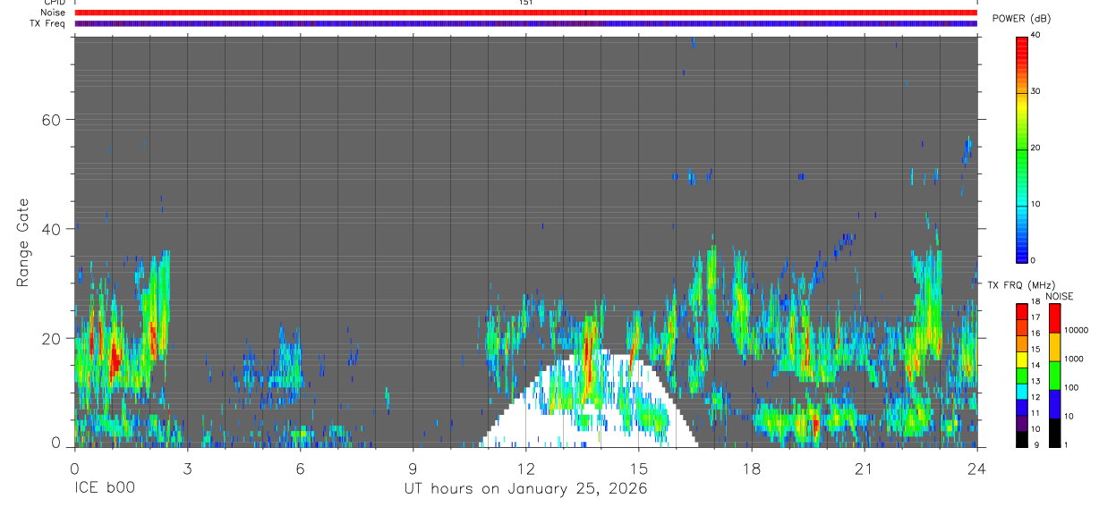This screenshot has height=507, width=1099.
Task: Click the '40' range gate tick label
Action: pyautogui.click(x=50, y=229)
